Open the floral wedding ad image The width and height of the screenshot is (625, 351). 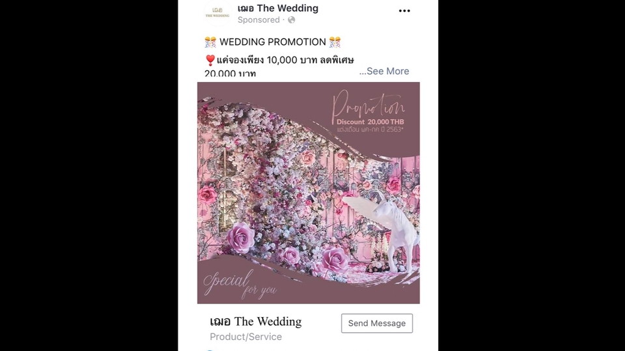309,193
